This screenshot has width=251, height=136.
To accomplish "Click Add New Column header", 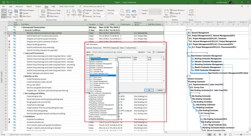I will point(155,24).
